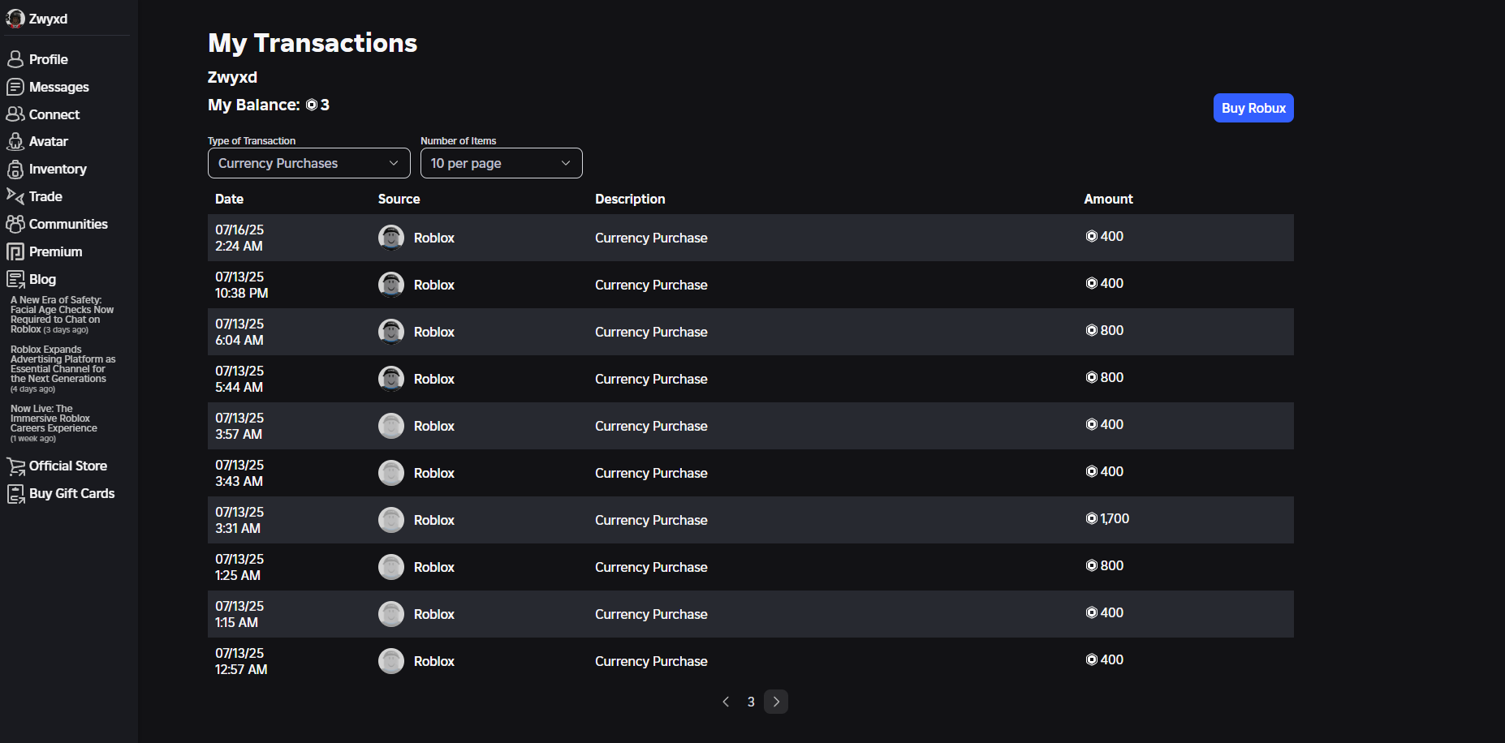This screenshot has height=743, width=1505.
Task: Click Roblox avatar on 10:38 PM row
Action: pyautogui.click(x=391, y=285)
